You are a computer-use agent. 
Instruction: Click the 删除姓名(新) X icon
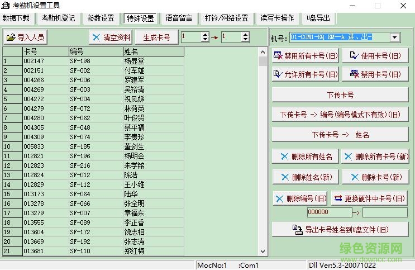pyautogui.click(x=285, y=177)
